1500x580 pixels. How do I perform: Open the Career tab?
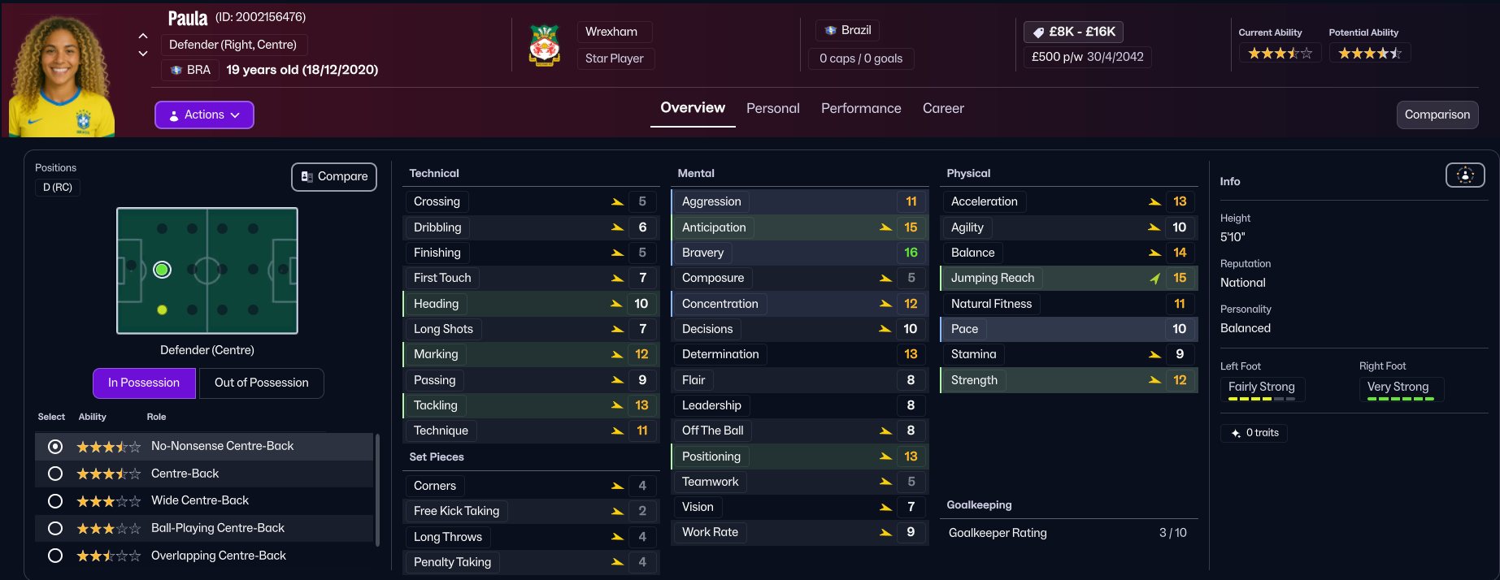point(943,108)
